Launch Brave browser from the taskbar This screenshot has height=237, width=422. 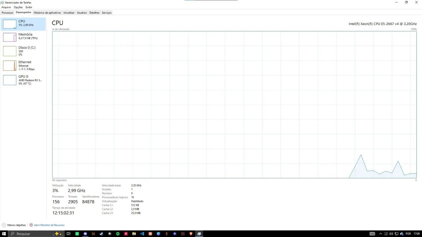click(191, 234)
